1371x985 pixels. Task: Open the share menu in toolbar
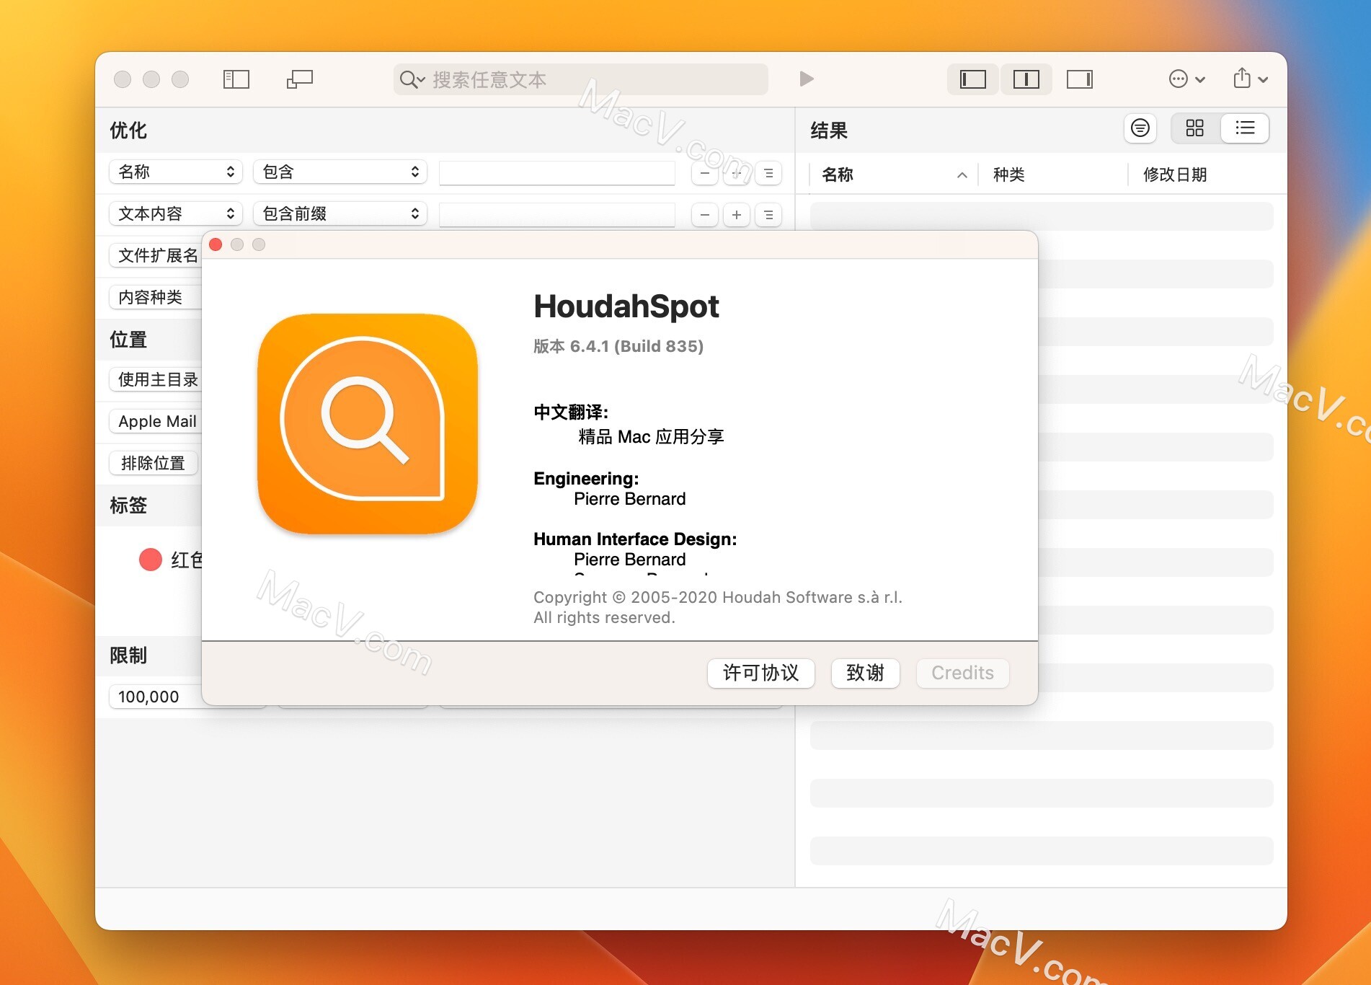click(1250, 79)
